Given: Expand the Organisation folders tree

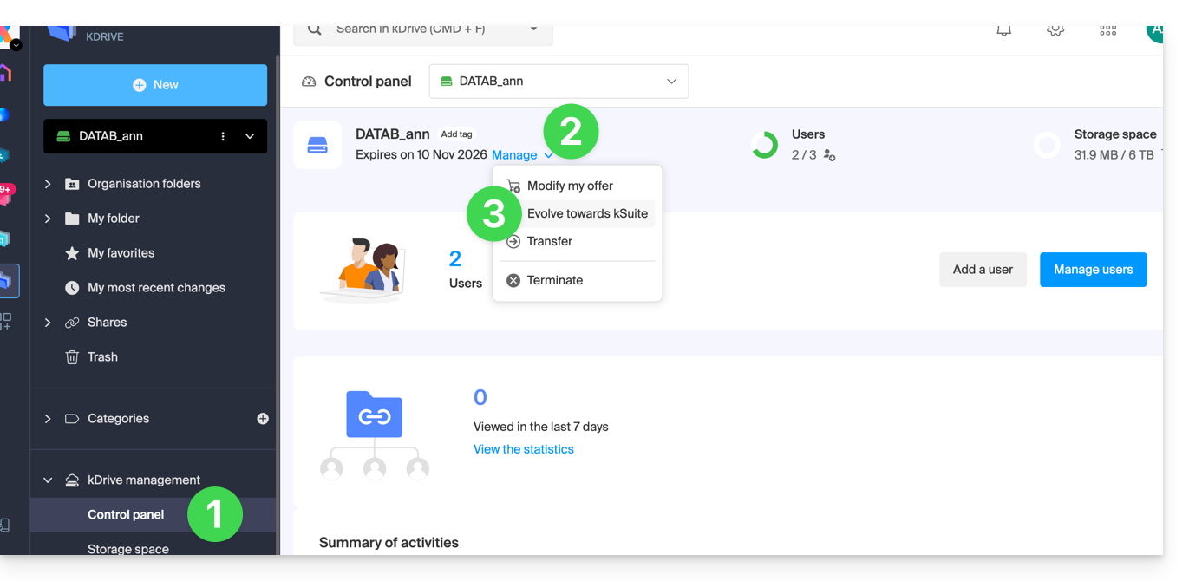Looking at the screenshot, I should (48, 184).
